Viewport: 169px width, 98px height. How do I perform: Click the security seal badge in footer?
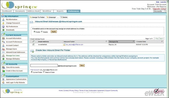[159, 91]
